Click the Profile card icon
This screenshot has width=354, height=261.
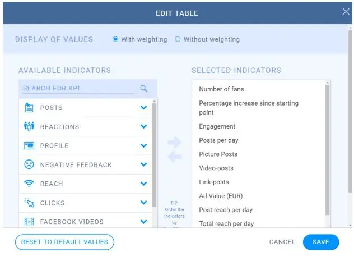29,146
